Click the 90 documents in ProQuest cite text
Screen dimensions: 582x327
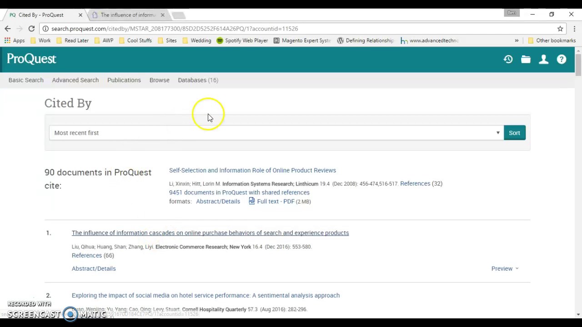[x=98, y=179]
